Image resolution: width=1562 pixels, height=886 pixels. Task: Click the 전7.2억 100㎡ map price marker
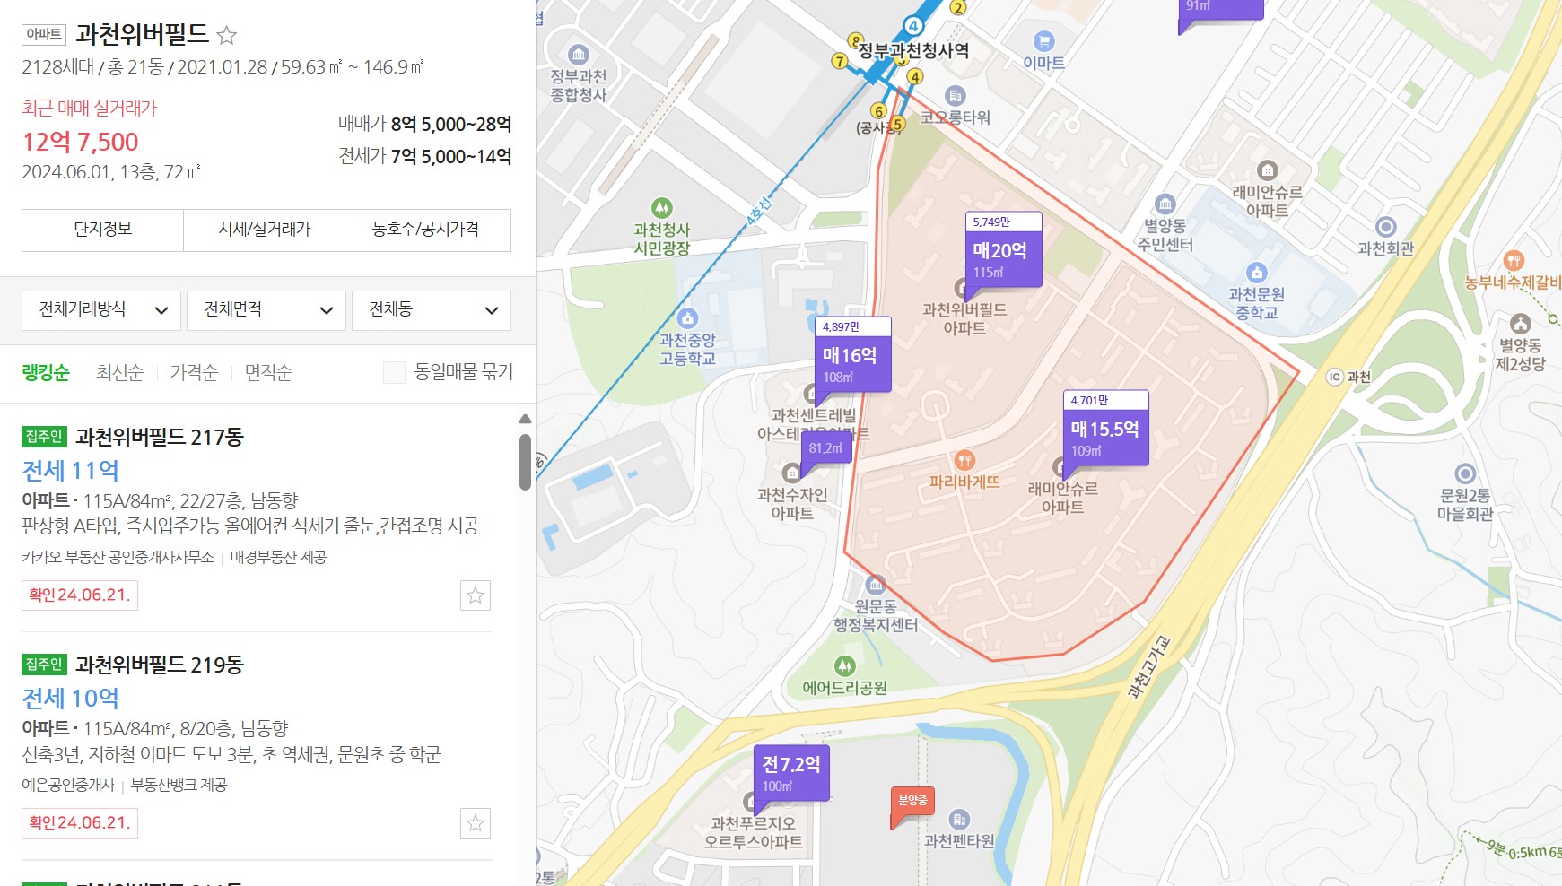pyautogui.click(x=791, y=773)
